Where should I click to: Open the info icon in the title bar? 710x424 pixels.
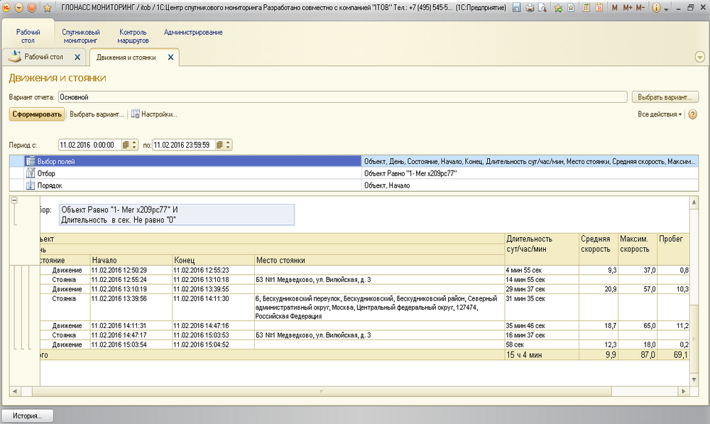click(656, 8)
